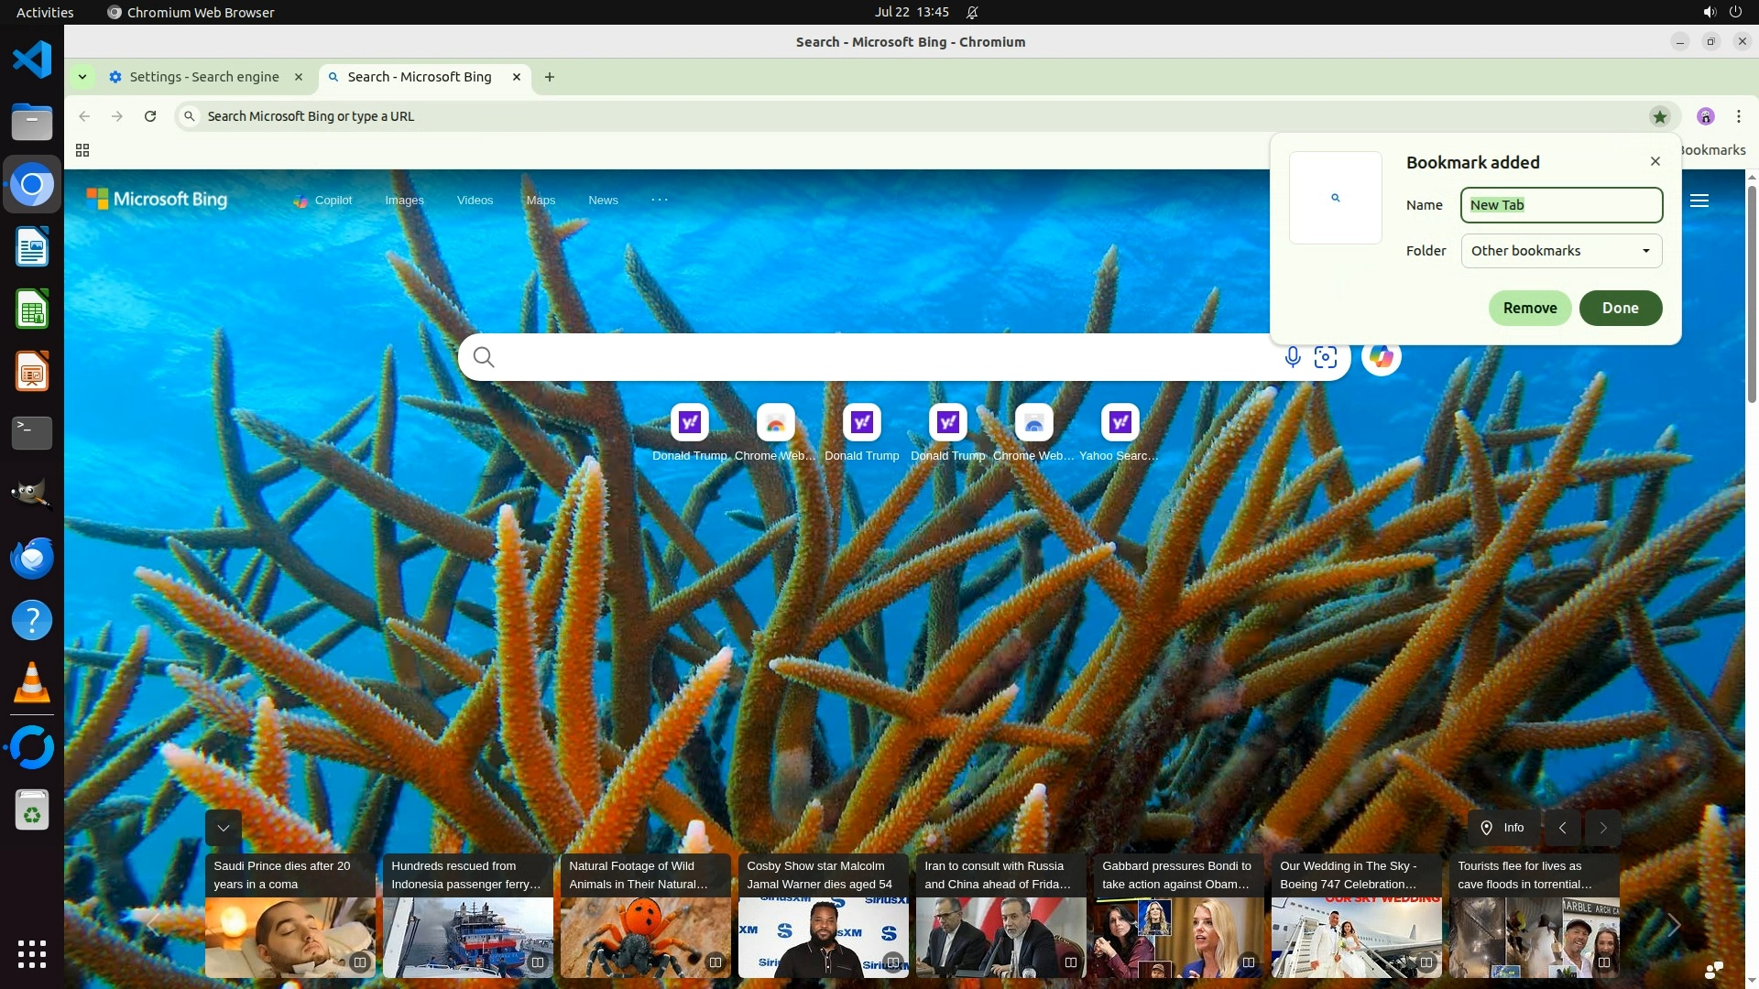The height and width of the screenshot is (989, 1759).
Task: Open the tab search dropdown arrow
Action: coord(82,77)
